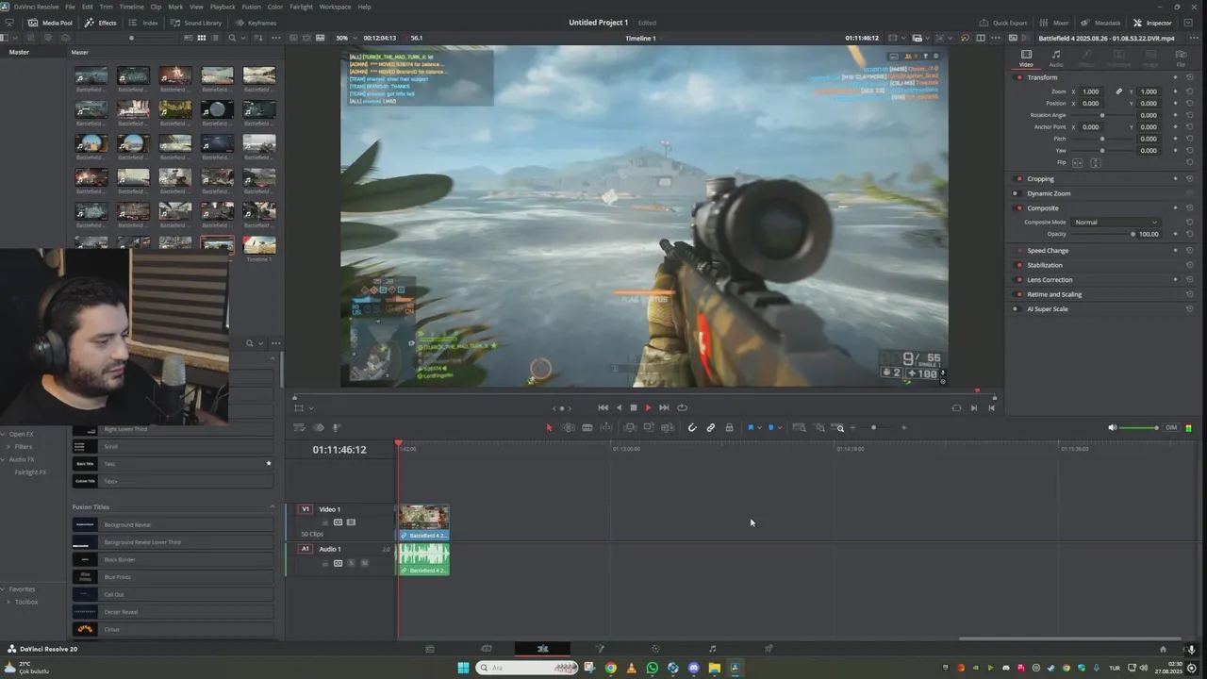Switch to the Audio tab in Inspector
The image size is (1207, 679).
point(1056,58)
